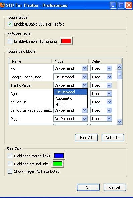Click the Name column header
Image resolution: width=133 pixels, height=198 pixels.
(30, 61)
